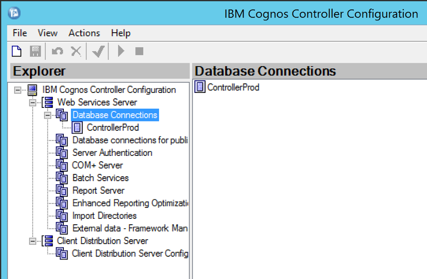The image size is (427, 279).
Task: Select External data - Framework Man label
Action: pyautogui.click(x=130, y=228)
